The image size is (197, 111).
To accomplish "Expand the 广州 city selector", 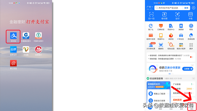I will (x=150, y=7).
